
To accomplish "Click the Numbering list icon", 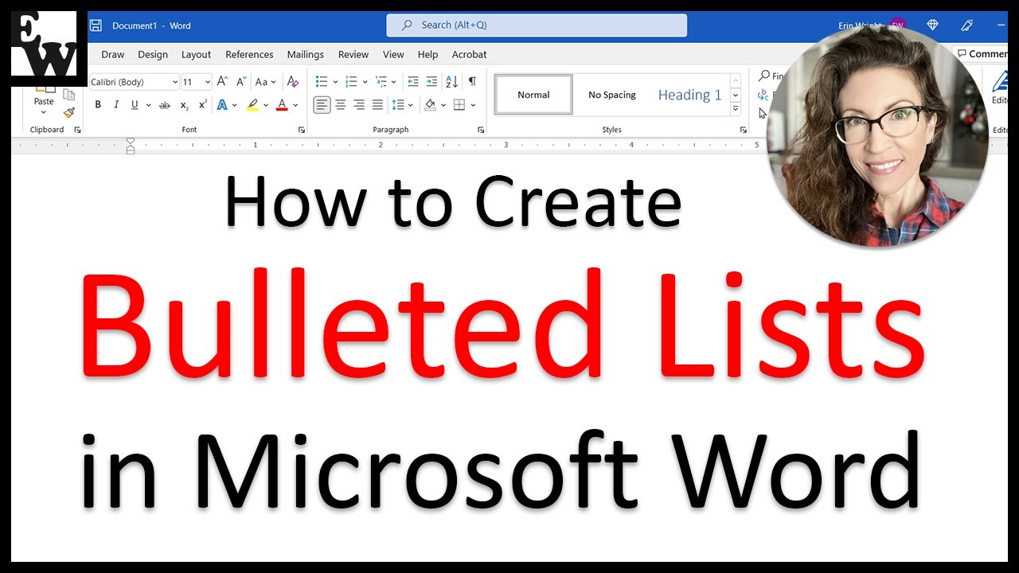I will click(x=351, y=82).
